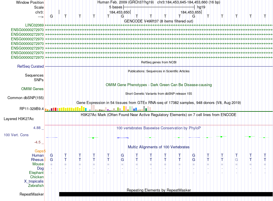
Task: Select the Human alignment row label
Action: tap(38, 155)
